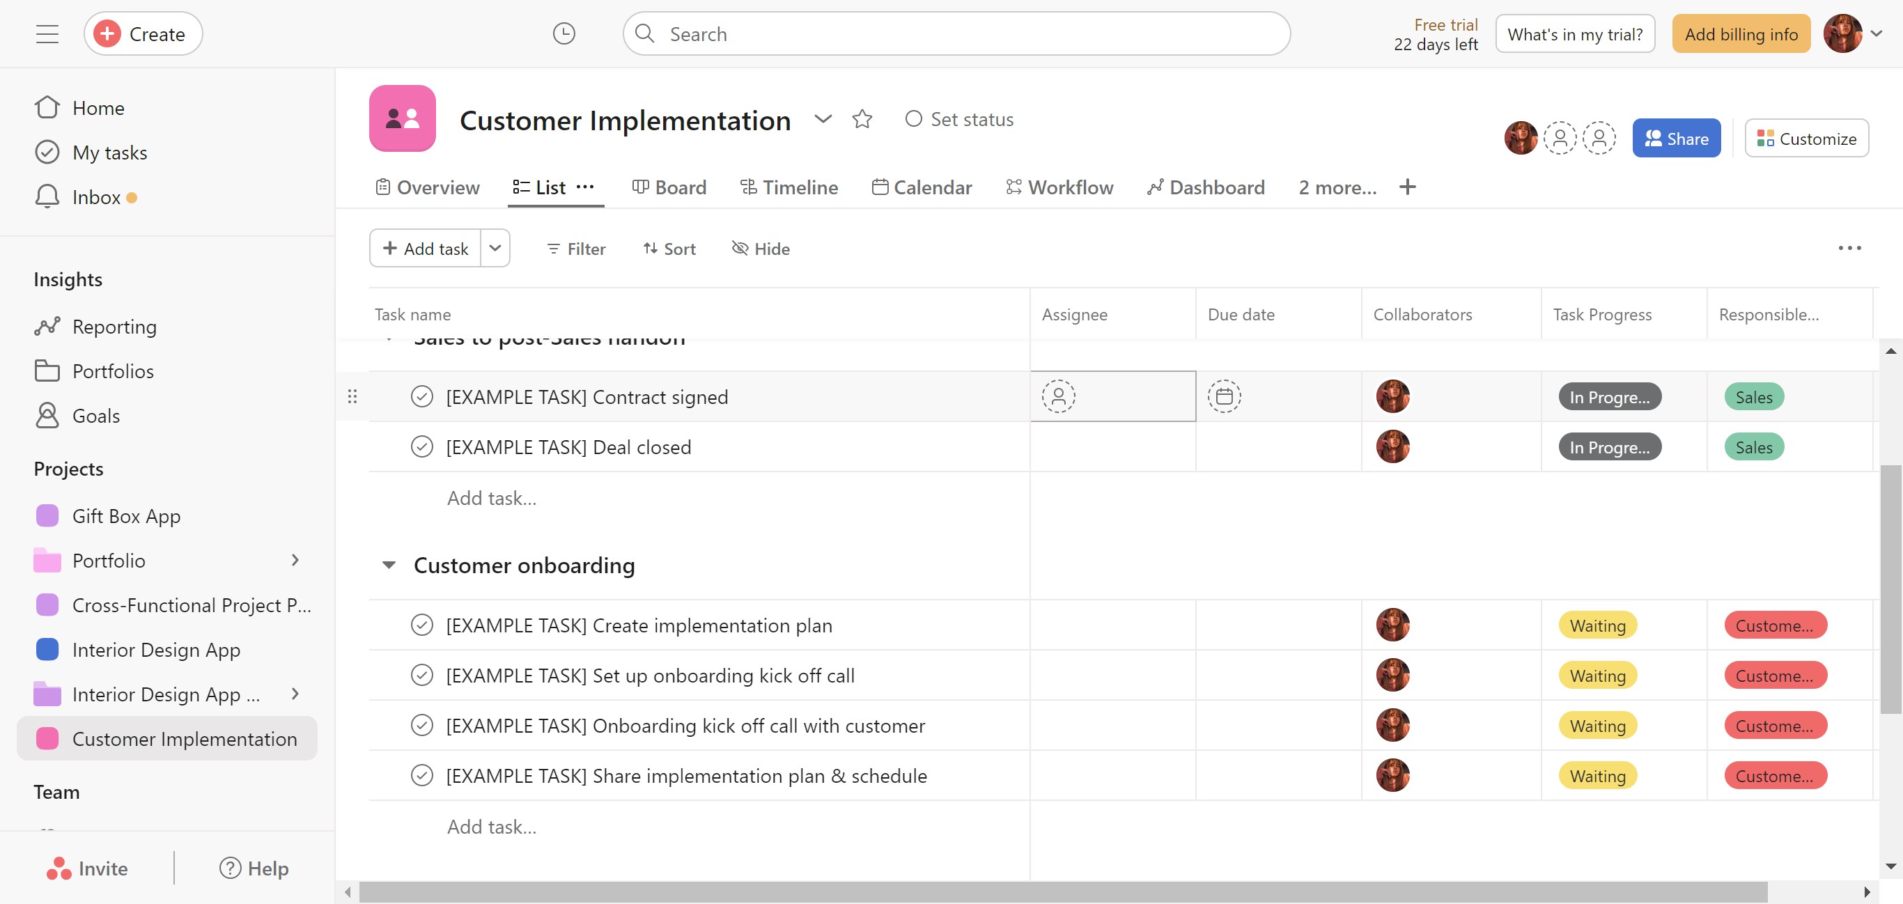Click the Add billing info button
Screen dimensions: 1903x904
coord(1741,34)
